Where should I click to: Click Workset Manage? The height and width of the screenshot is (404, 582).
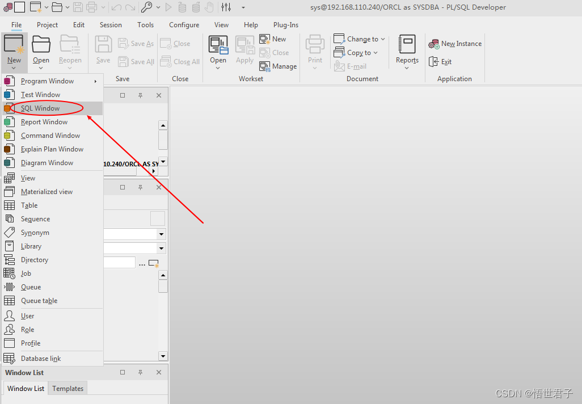[x=279, y=66]
